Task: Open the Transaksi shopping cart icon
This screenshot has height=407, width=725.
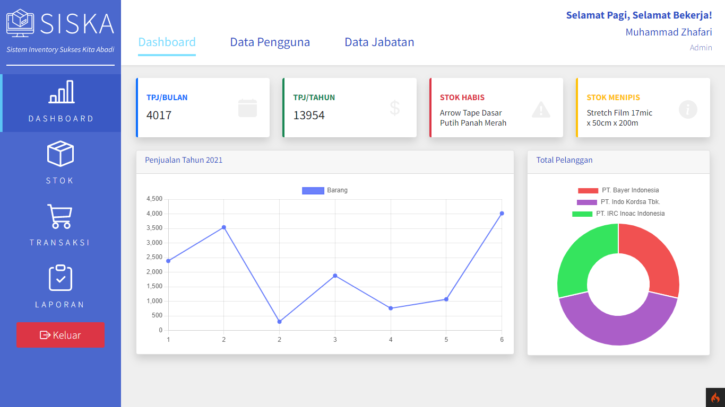Action: tap(59, 216)
